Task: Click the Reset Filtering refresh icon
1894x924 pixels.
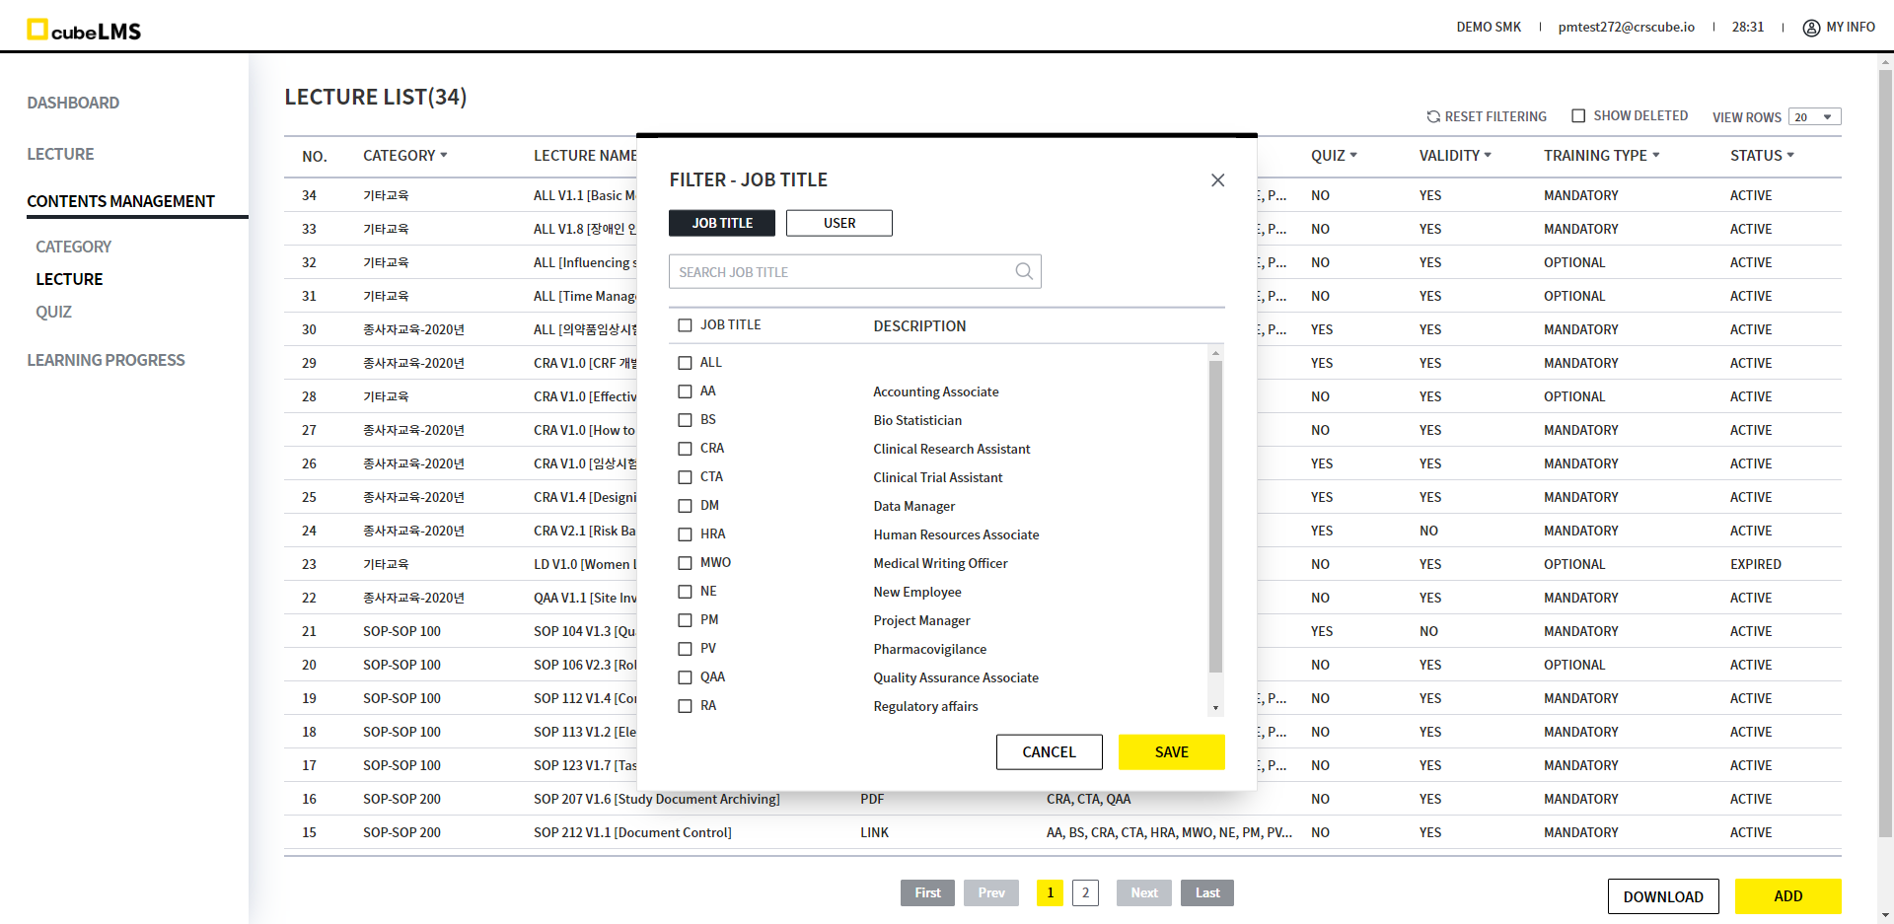Action: [1433, 116]
